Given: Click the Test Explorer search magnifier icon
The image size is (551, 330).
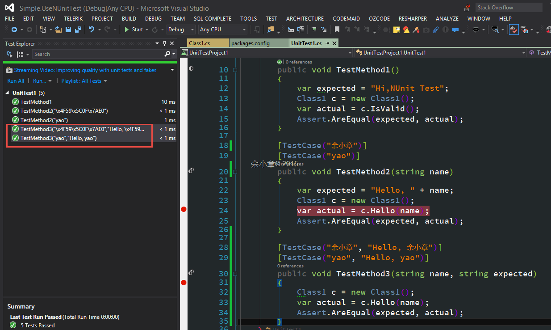Looking at the screenshot, I should pos(167,54).
